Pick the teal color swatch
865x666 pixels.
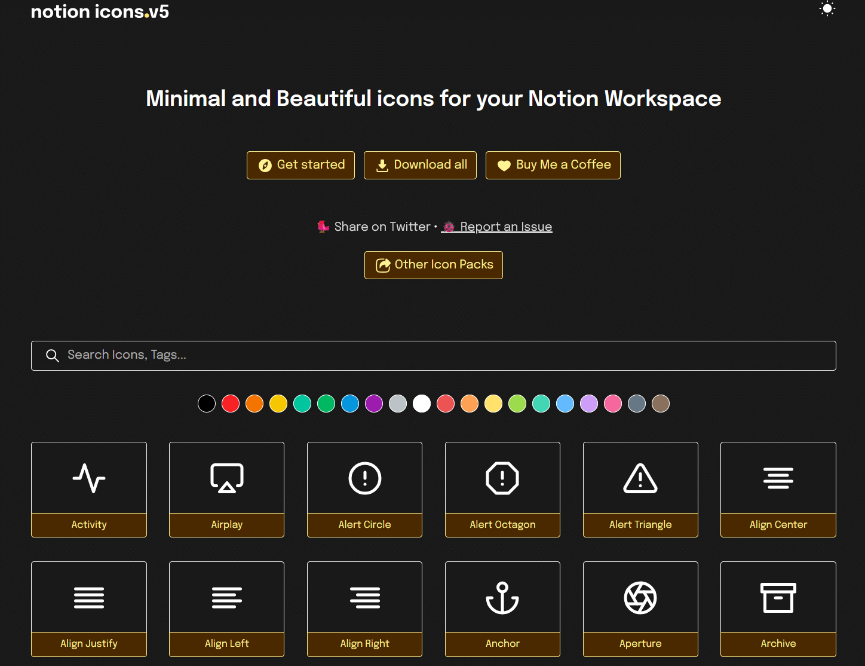(x=302, y=404)
